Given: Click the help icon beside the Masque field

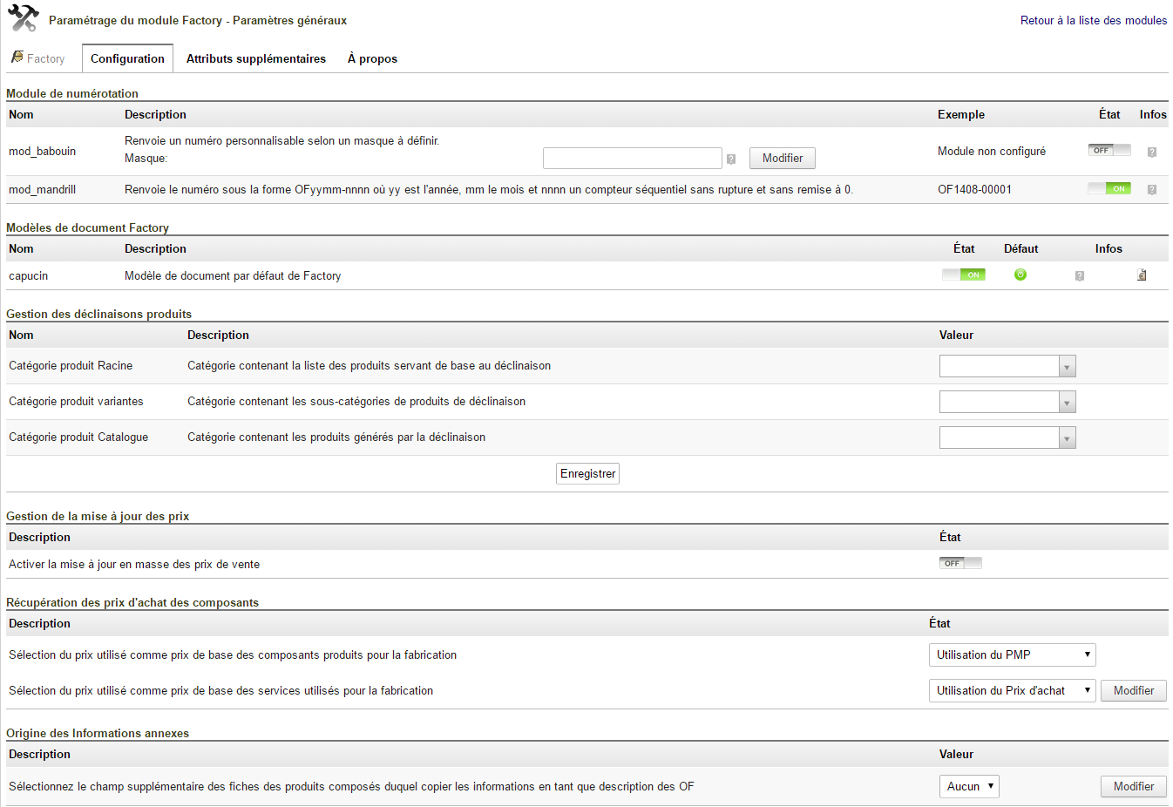Looking at the screenshot, I should point(731,159).
